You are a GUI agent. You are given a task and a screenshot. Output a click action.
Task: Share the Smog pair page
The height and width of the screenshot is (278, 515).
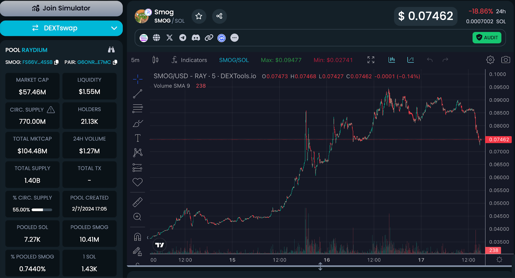[x=220, y=16]
